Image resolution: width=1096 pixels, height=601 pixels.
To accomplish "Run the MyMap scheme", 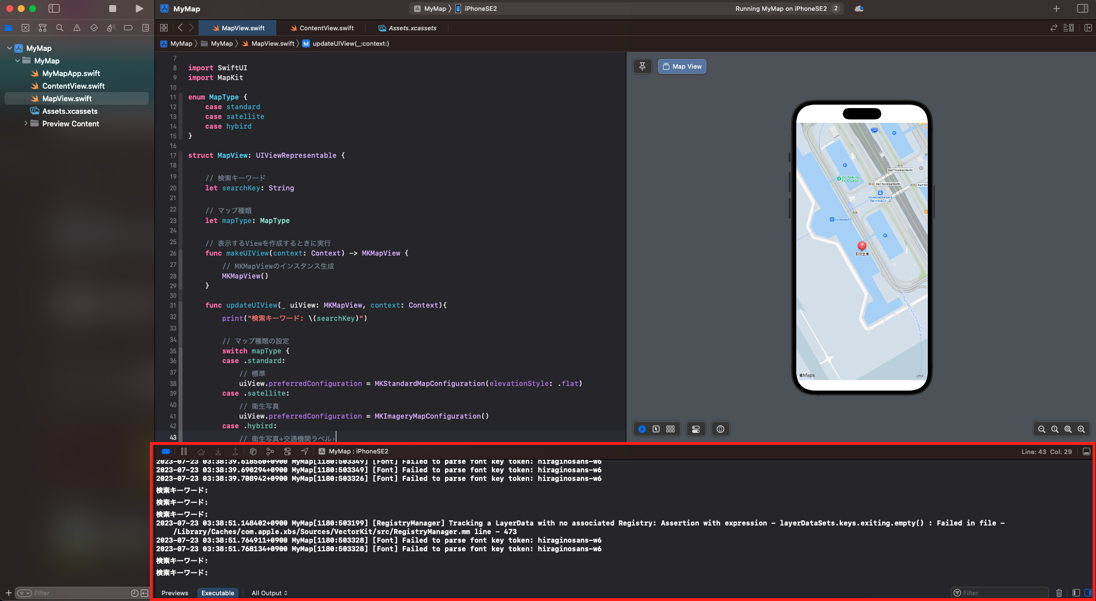I will (x=139, y=9).
